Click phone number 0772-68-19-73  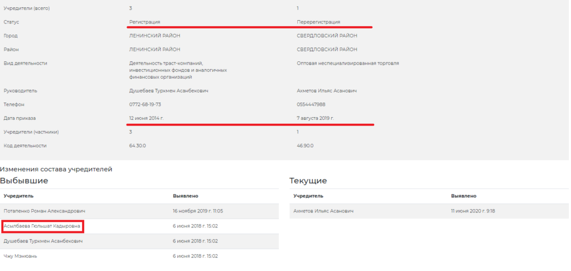point(145,104)
